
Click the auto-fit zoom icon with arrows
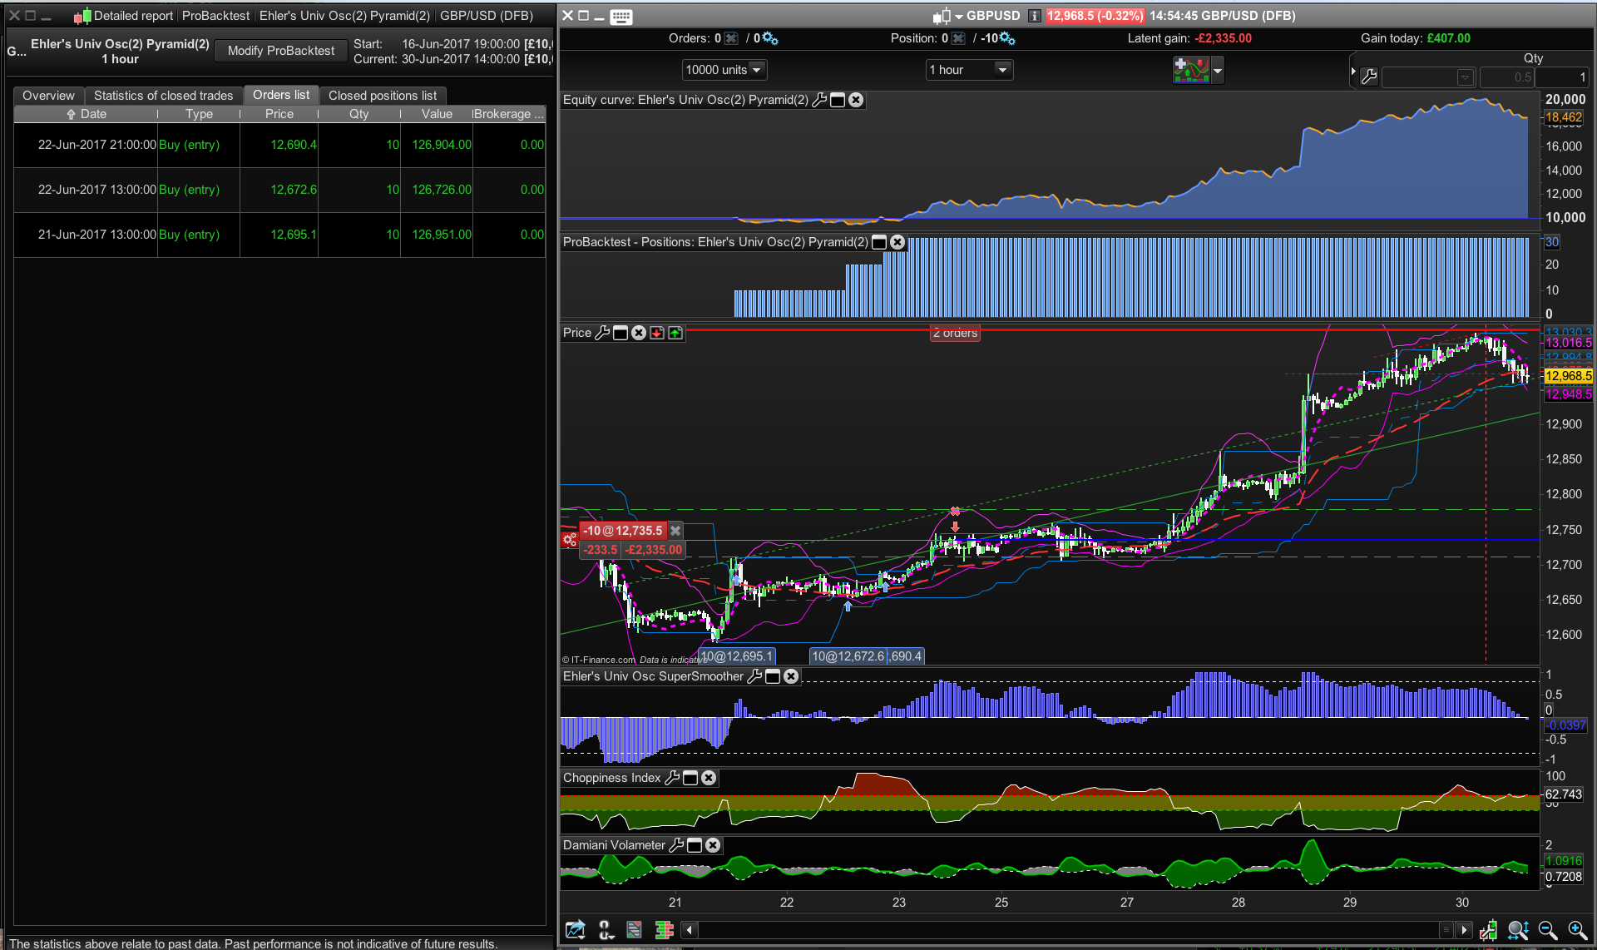pyautogui.click(x=1518, y=930)
